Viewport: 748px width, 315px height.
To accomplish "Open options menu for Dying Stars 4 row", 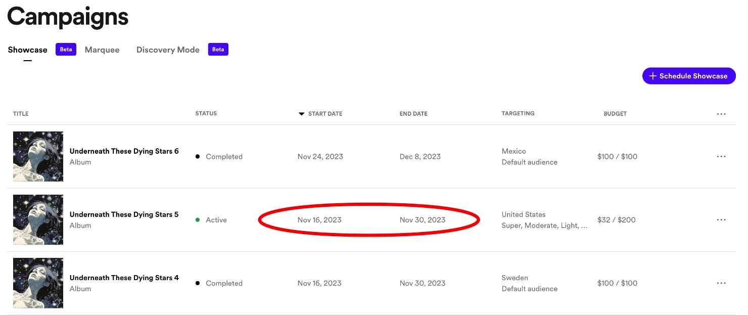I will tap(721, 283).
